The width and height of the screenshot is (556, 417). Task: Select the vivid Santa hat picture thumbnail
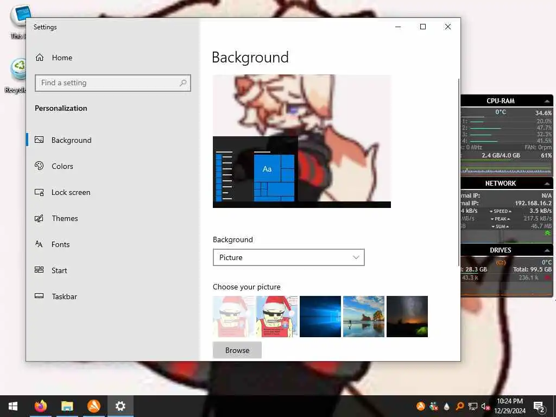pyautogui.click(x=277, y=317)
